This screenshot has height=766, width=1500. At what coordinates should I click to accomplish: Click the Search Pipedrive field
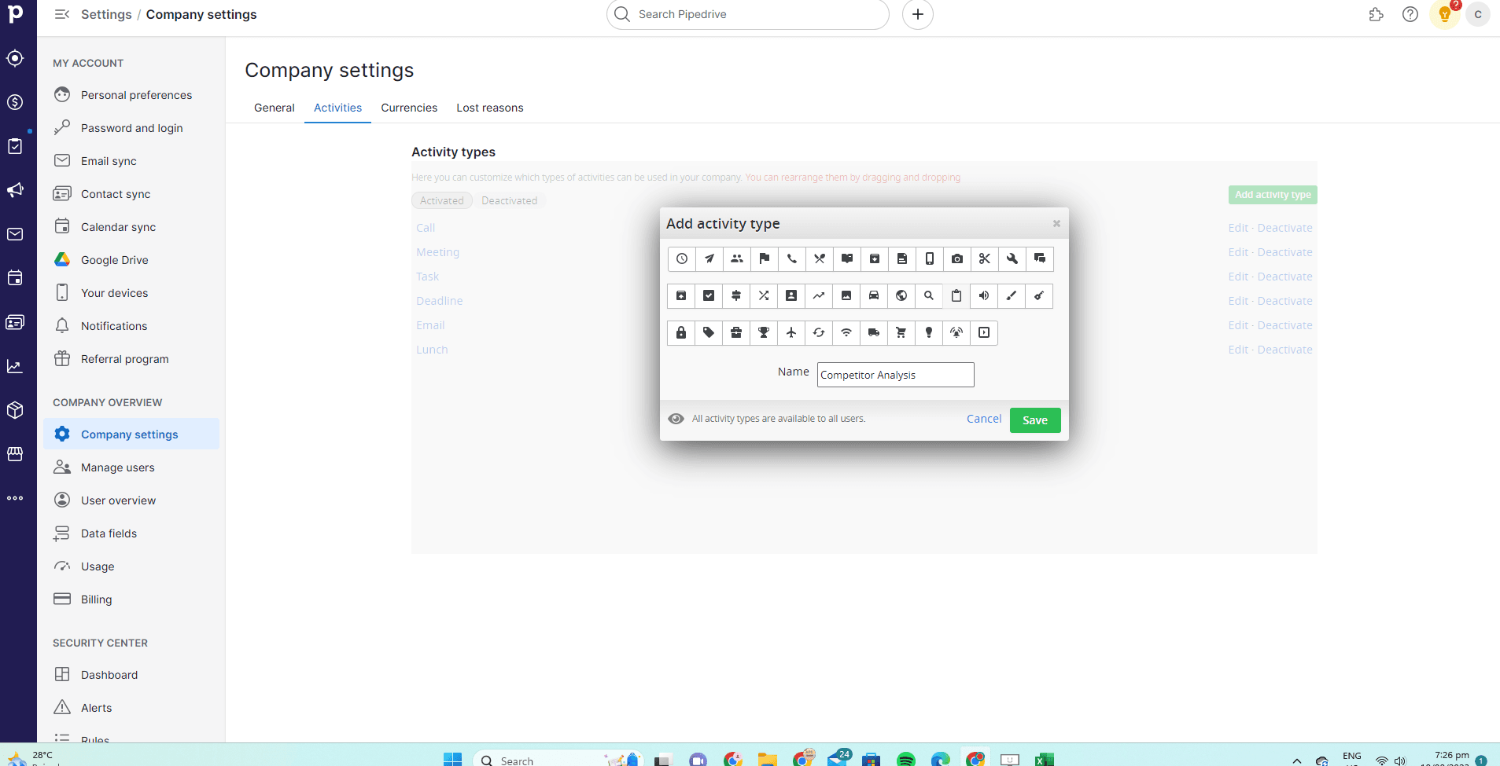click(748, 14)
